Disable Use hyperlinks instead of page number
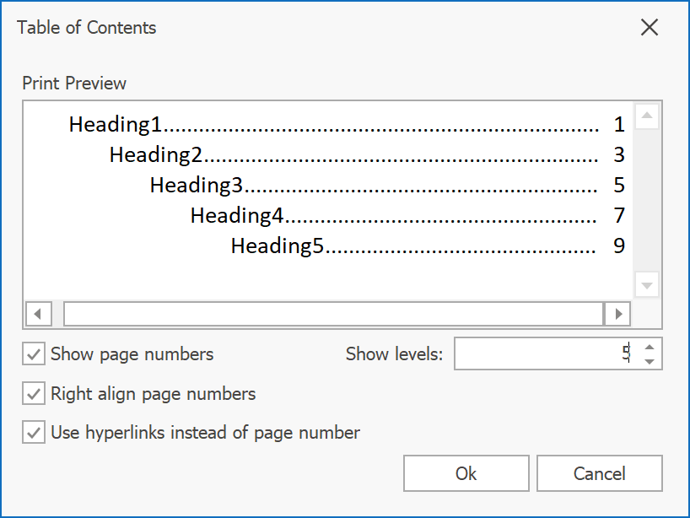Screen dimensions: 690x518 point(34,434)
